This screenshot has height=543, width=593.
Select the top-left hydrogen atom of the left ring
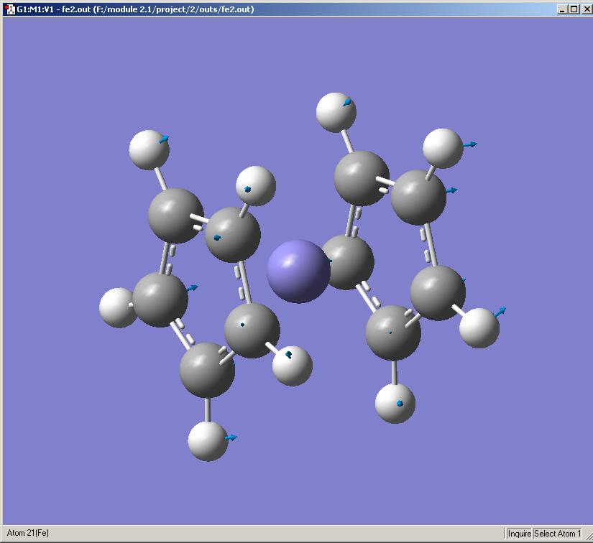(149, 150)
